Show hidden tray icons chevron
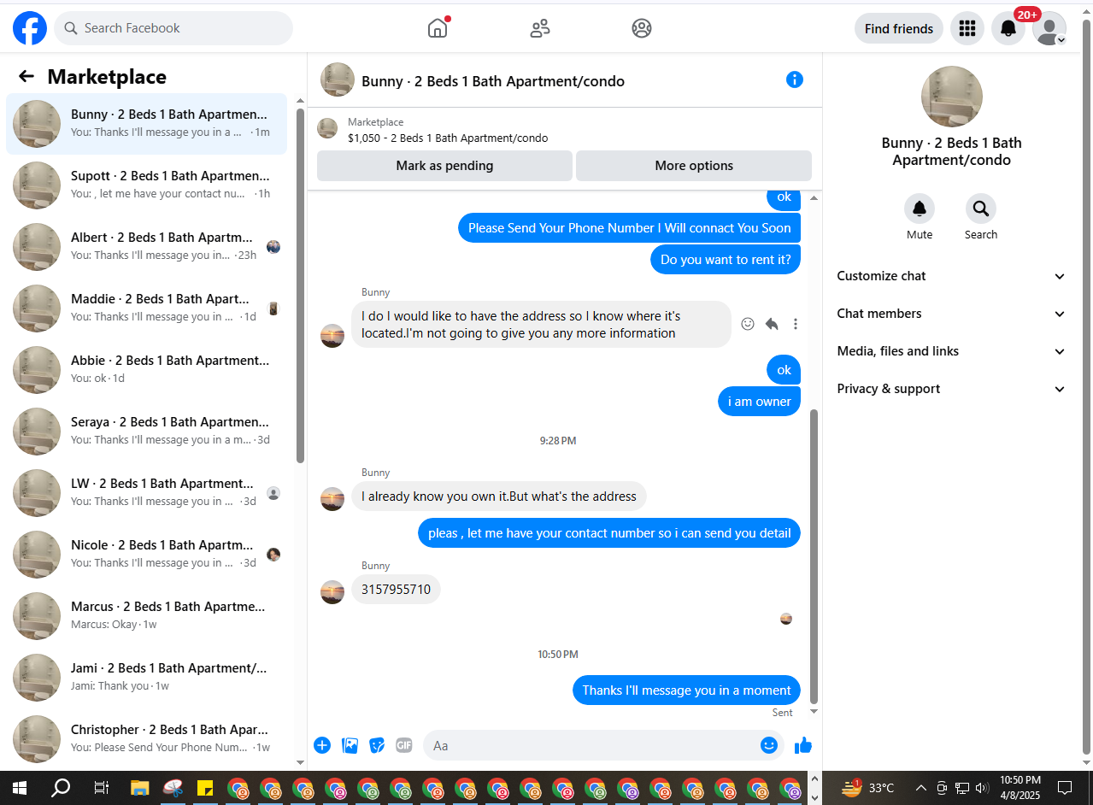 (920, 788)
